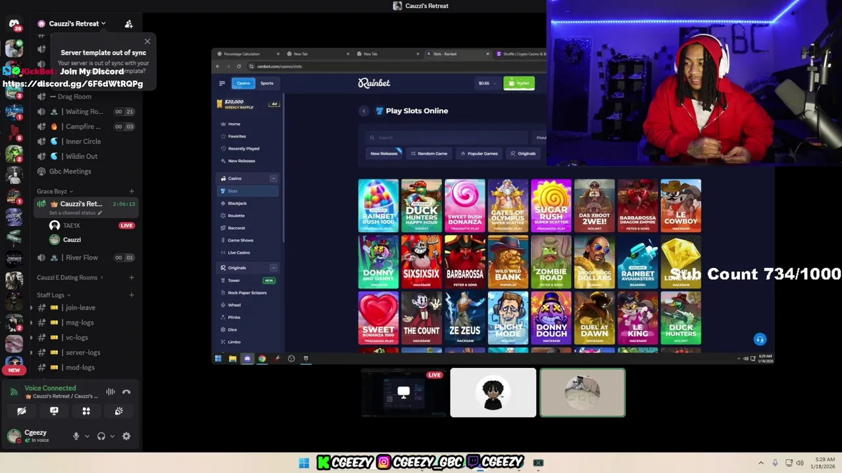Collapse the Casino sidebar section
The image size is (842, 473).
click(x=274, y=179)
